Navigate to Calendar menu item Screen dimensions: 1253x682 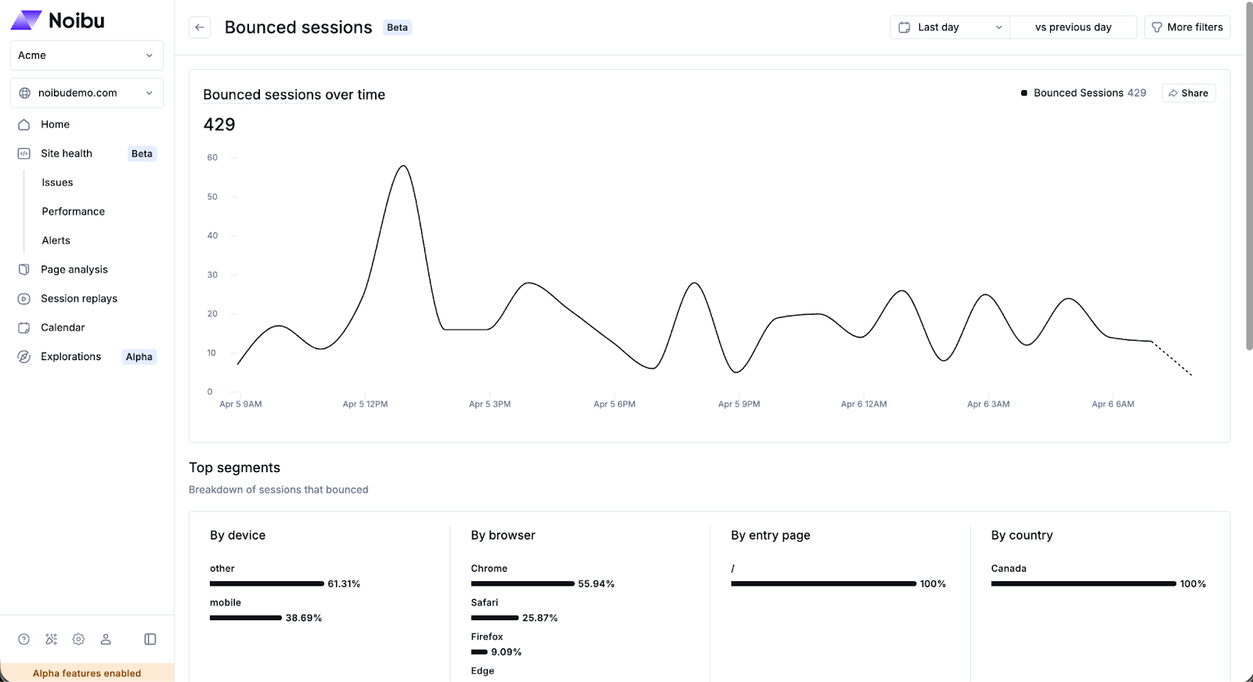click(63, 327)
